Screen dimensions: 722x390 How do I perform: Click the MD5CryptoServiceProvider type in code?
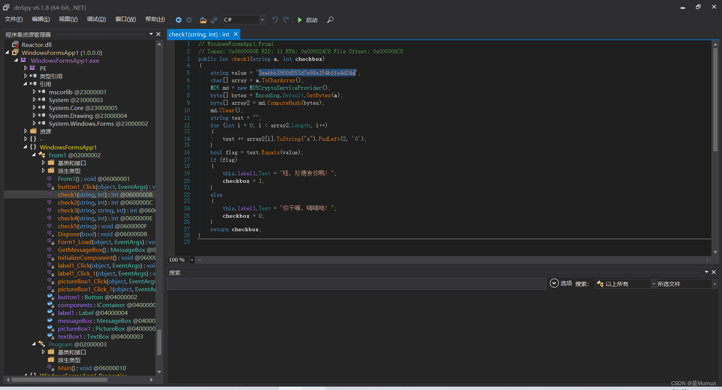click(285, 88)
